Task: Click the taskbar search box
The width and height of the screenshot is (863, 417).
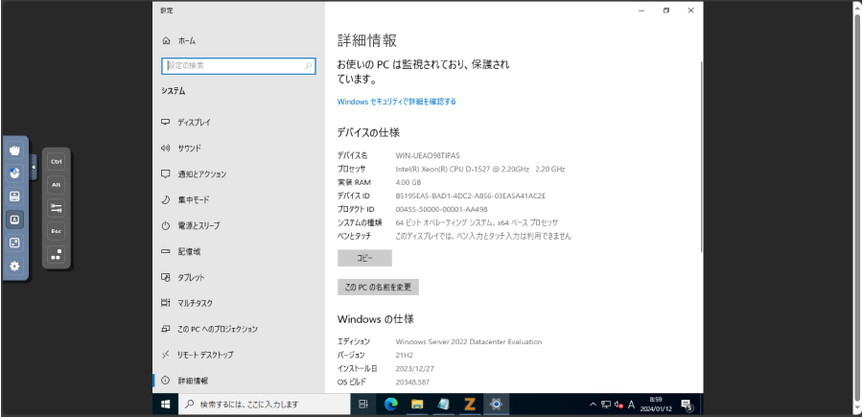Action: coord(265,405)
